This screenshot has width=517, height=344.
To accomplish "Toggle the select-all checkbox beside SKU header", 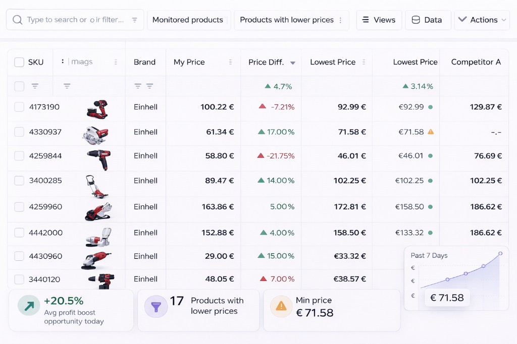I will pyautogui.click(x=19, y=62).
